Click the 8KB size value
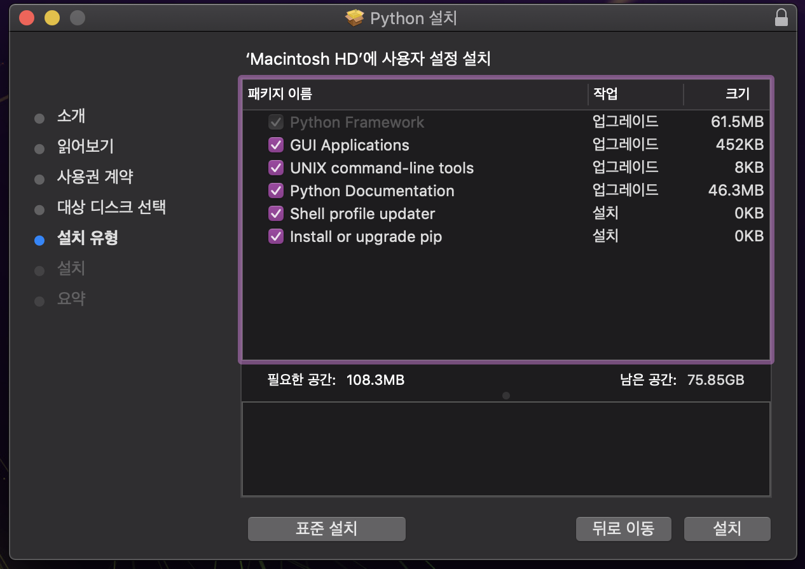Viewport: 805px width, 569px height. tap(748, 168)
